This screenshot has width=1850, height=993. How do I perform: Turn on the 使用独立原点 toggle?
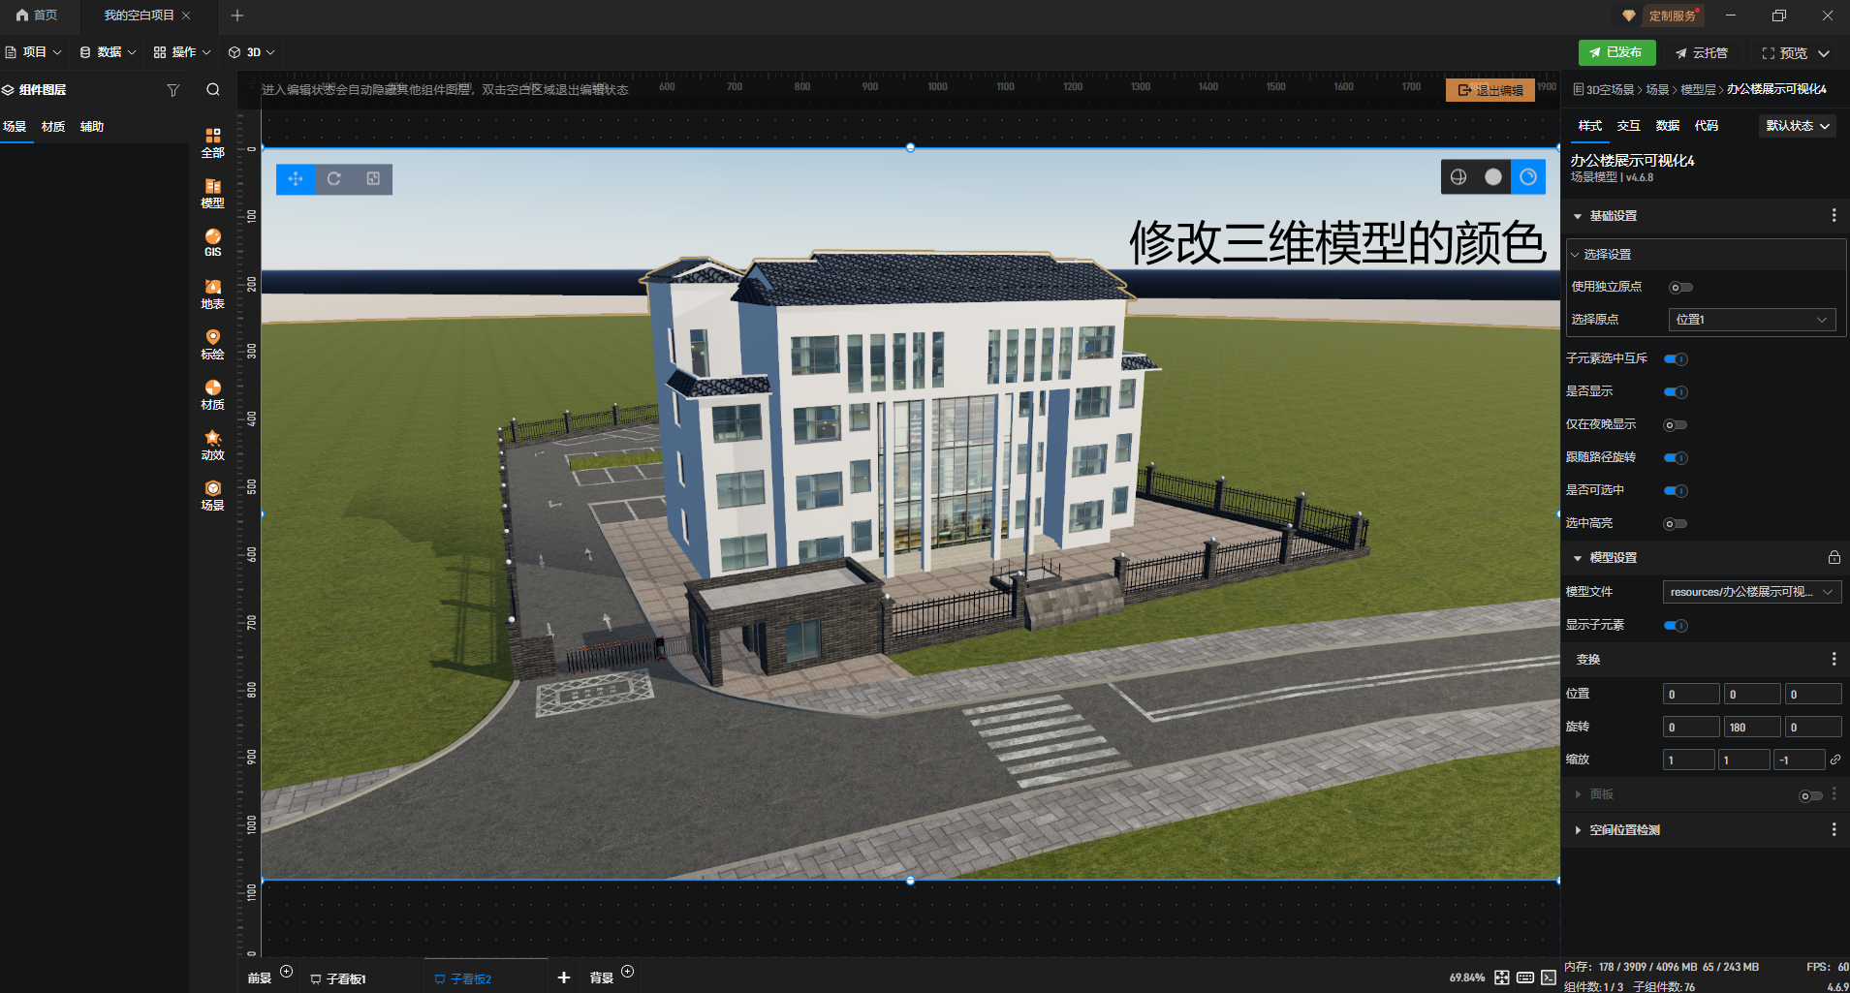(1679, 287)
